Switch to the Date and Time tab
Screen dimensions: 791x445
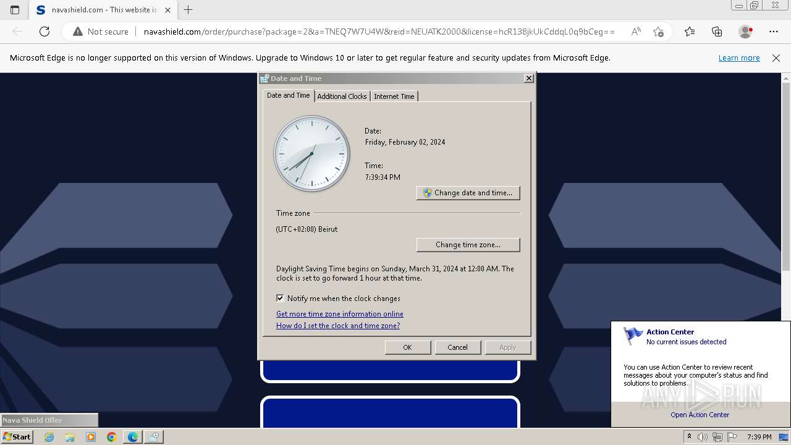pos(288,95)
